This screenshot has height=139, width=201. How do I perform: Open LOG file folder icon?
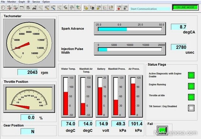click(98, 7)
